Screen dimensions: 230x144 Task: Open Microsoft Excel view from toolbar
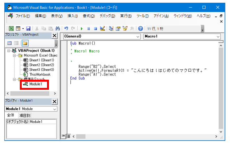coord(11,28)
